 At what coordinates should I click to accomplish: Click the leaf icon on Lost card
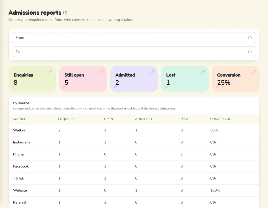tap(203, 72)
